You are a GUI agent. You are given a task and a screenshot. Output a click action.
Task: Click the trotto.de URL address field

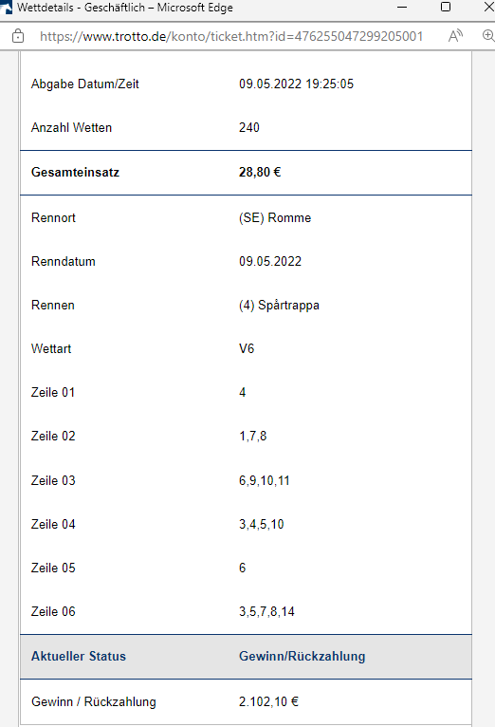pyautogui.click(x=231, y=36)
